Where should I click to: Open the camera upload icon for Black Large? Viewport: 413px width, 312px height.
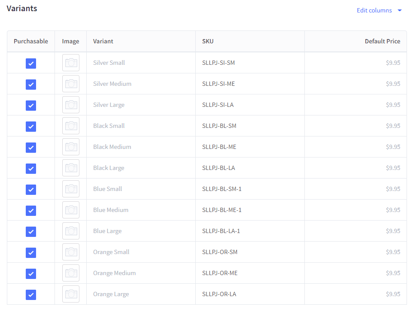pos(70,168)
